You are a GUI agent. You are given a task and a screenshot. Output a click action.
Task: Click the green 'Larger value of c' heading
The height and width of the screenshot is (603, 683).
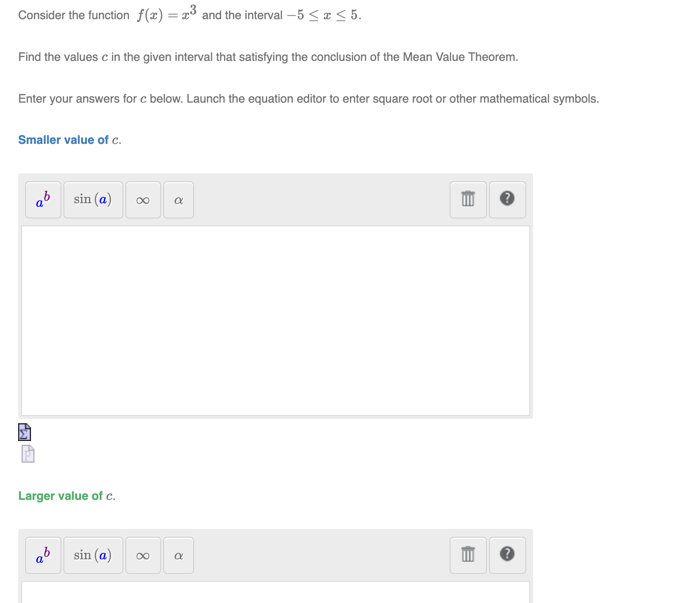coord(67,496)
